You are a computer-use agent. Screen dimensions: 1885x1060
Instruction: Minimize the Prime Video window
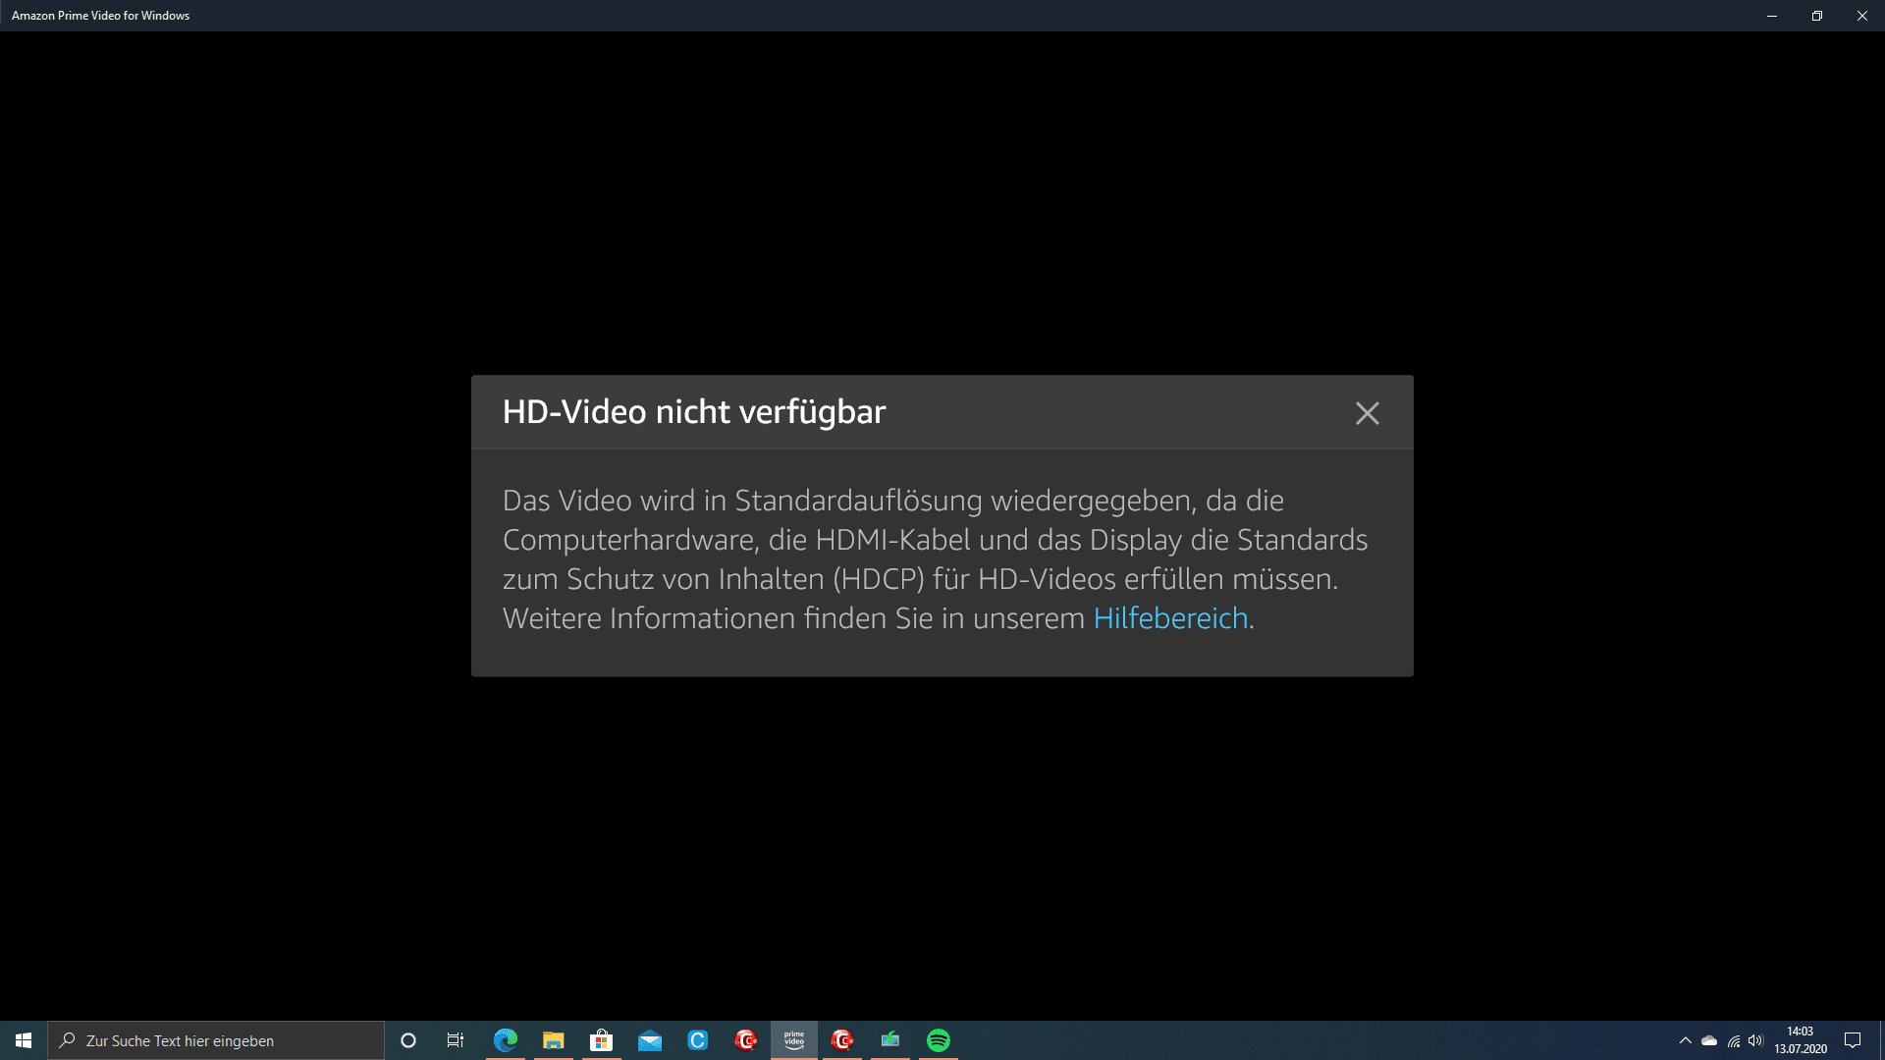click(x=1772, y=16)
